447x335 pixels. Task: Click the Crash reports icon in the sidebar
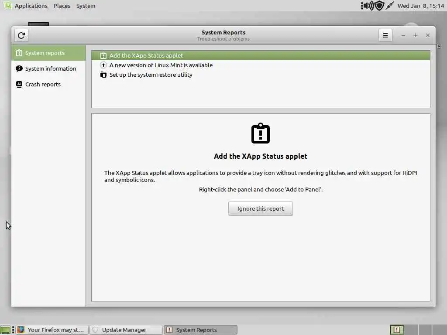[x=19, y=84]
